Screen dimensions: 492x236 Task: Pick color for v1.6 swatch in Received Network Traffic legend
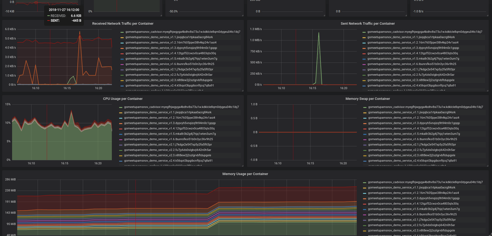(x=122, y=64)
